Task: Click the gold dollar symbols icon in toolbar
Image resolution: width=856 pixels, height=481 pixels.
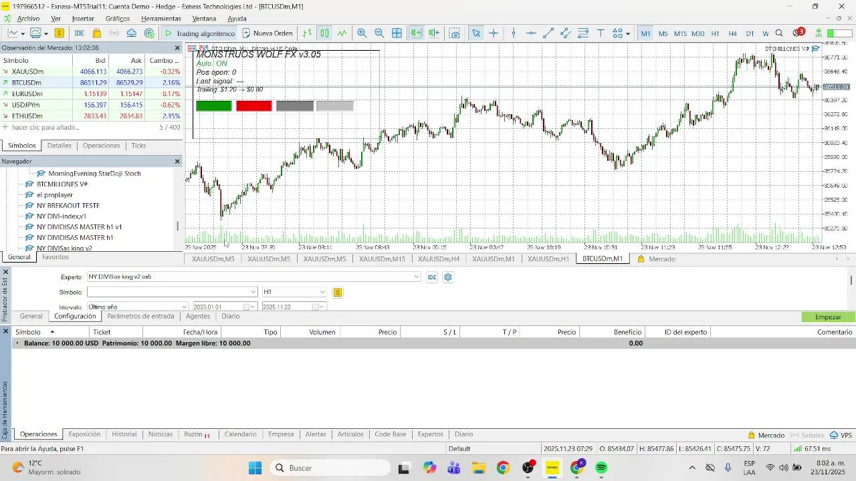Action: coord(60,33)
